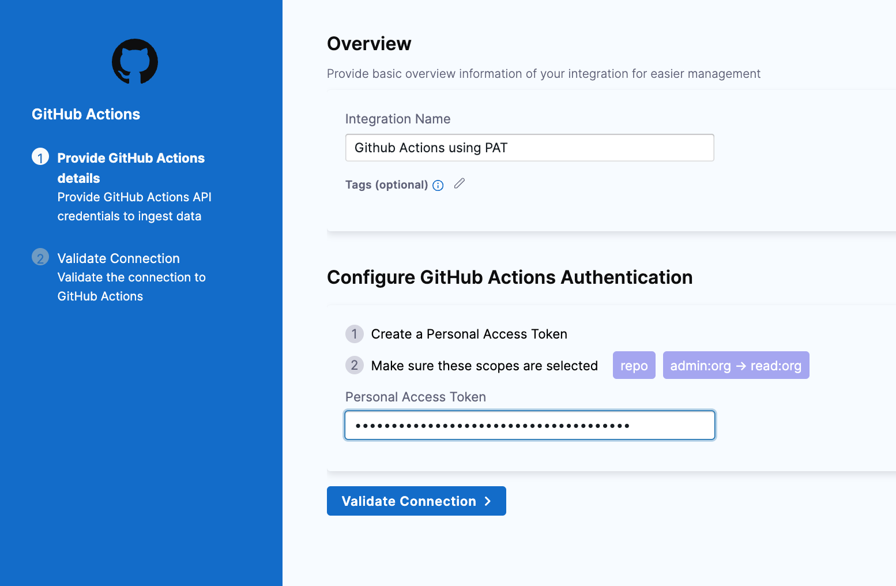Click the chevron arrow inside Validate Connection button
The height and width of the screenshot is (586, 896).
click(x=488, y=501)
